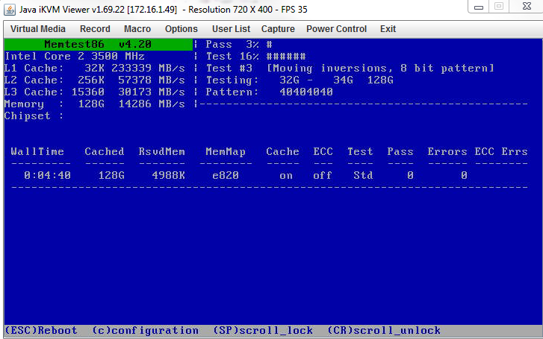Click the 0:04:40 wall time value
543x339 pixels.
(x=48, y=176)
